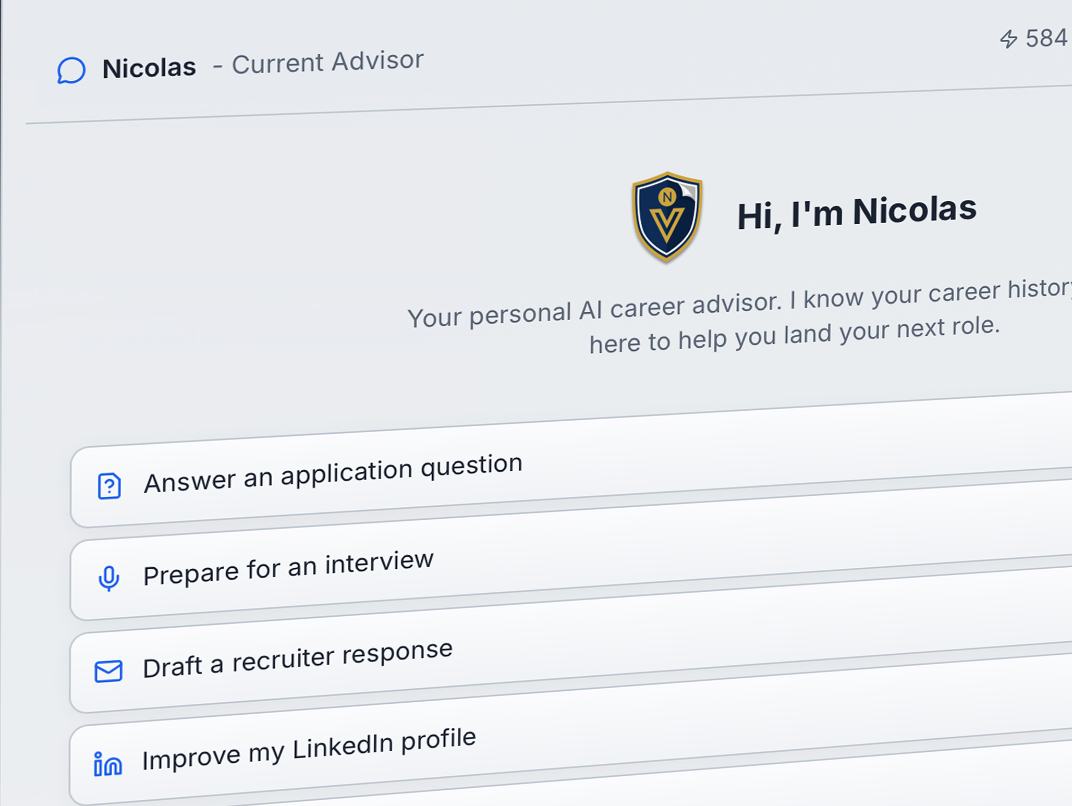
Task: Click the question document icon
Action: (109, 486)
